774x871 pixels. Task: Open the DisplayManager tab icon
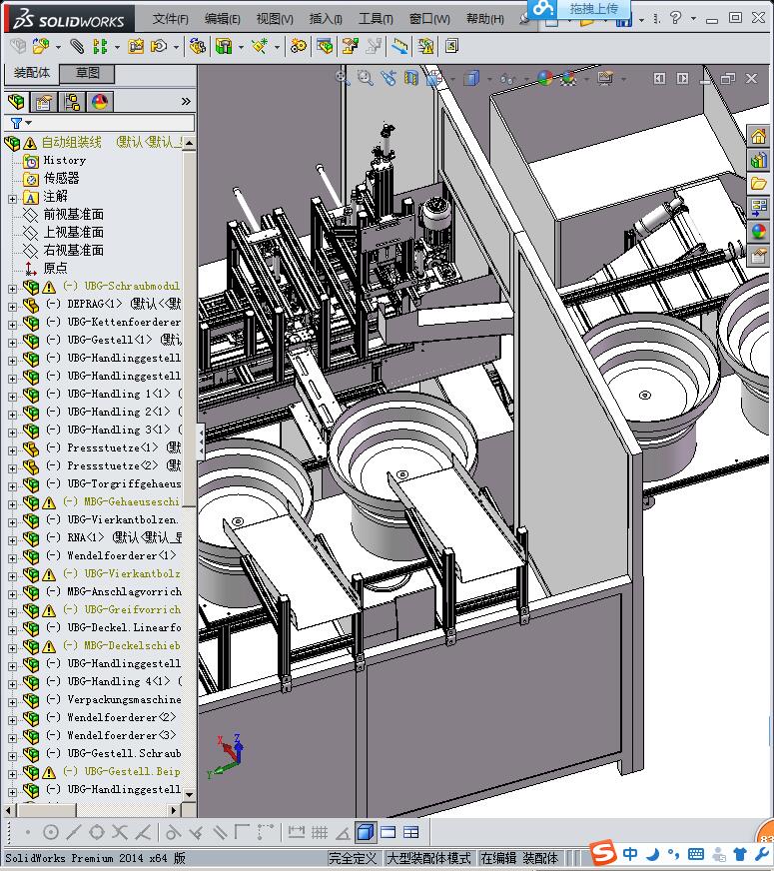(100, 102)
